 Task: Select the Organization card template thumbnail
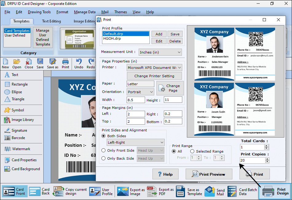tap(79, 39)
